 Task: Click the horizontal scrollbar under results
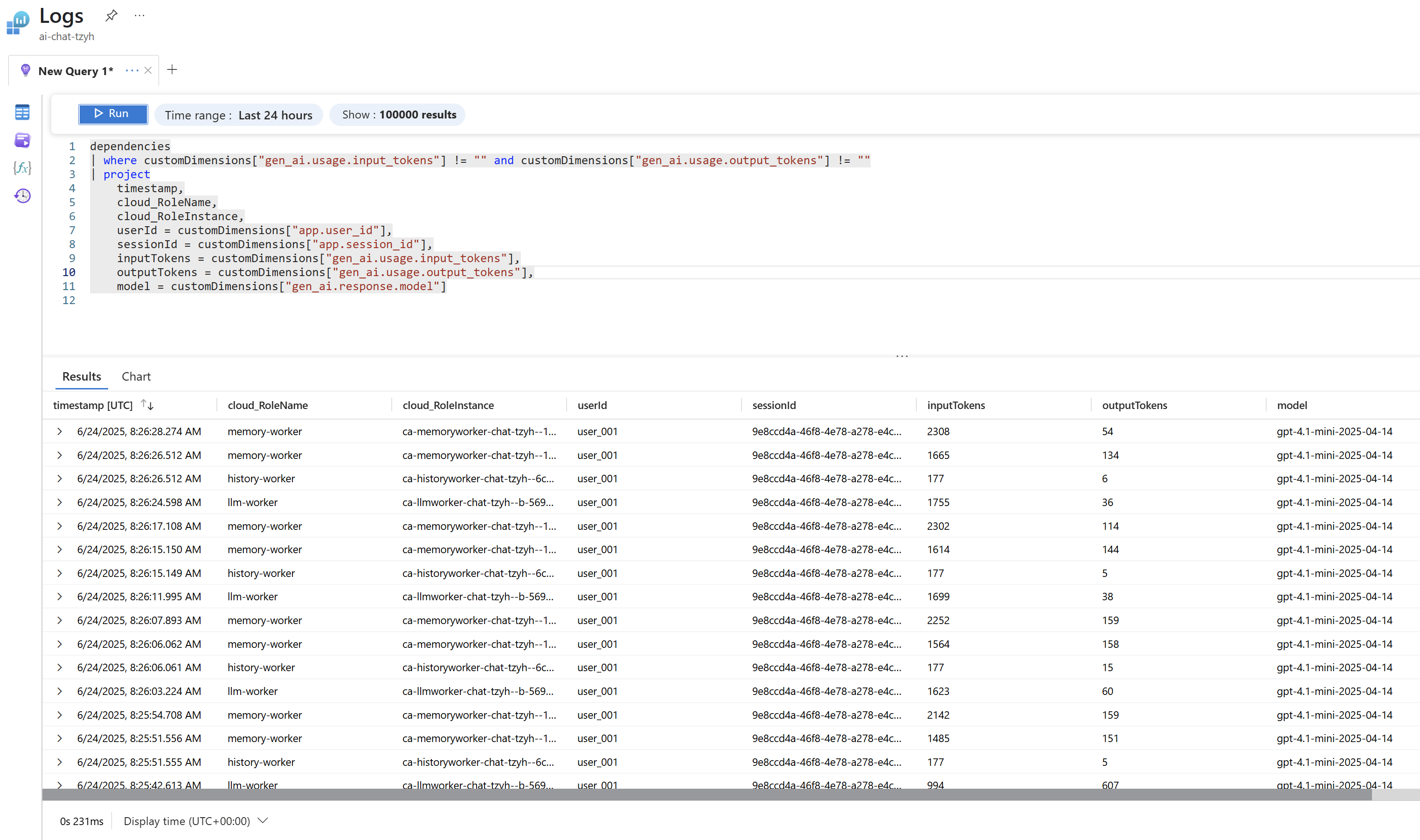[x=707, y=795]
